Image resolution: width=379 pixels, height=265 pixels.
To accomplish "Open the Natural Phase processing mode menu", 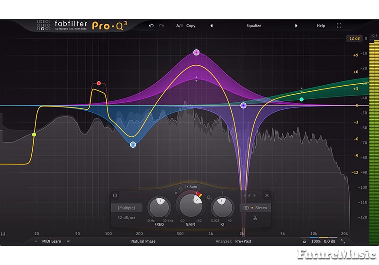I will coord(144,241).
